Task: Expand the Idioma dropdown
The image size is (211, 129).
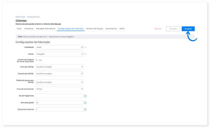Action: pyautogui.click(x=59, y=54)
